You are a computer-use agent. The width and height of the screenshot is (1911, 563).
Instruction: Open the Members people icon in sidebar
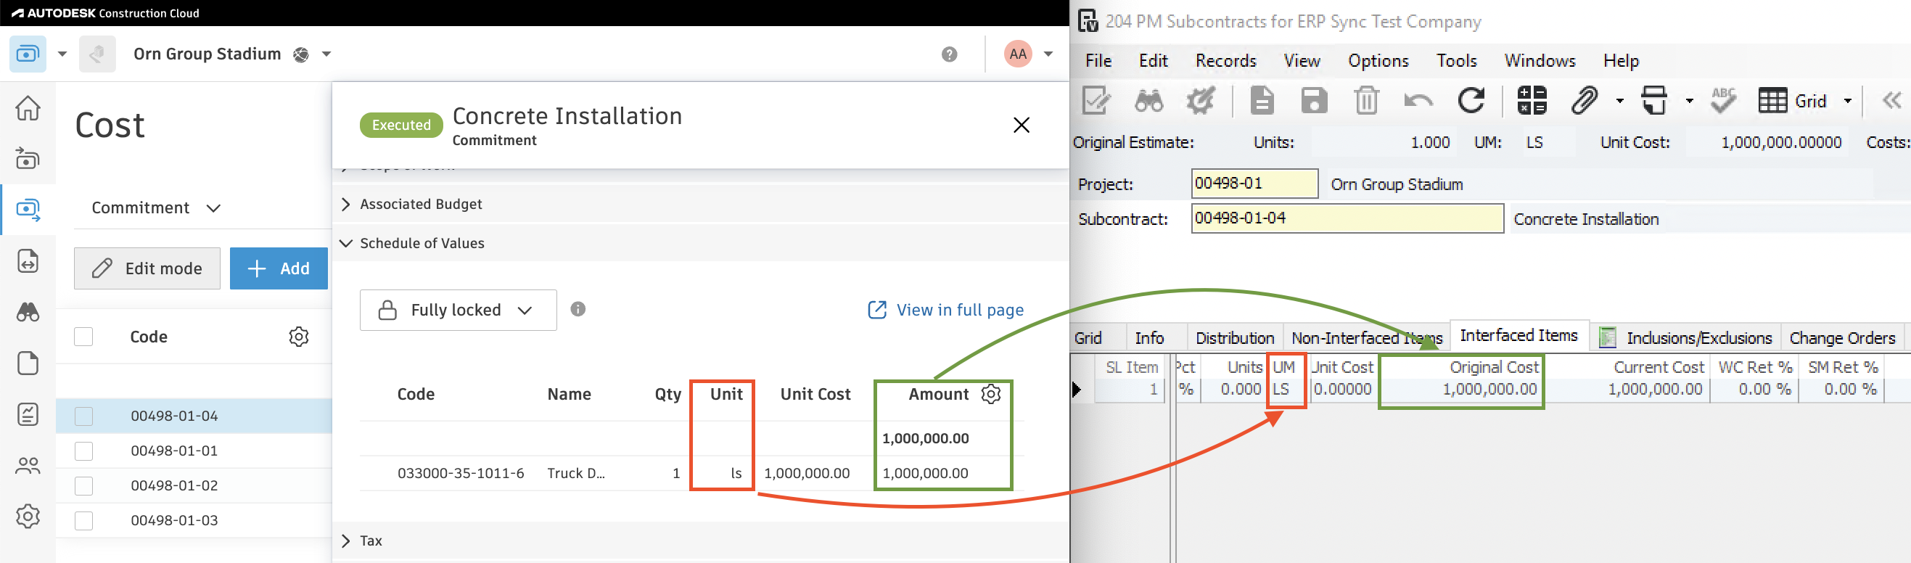pos(28,466)
